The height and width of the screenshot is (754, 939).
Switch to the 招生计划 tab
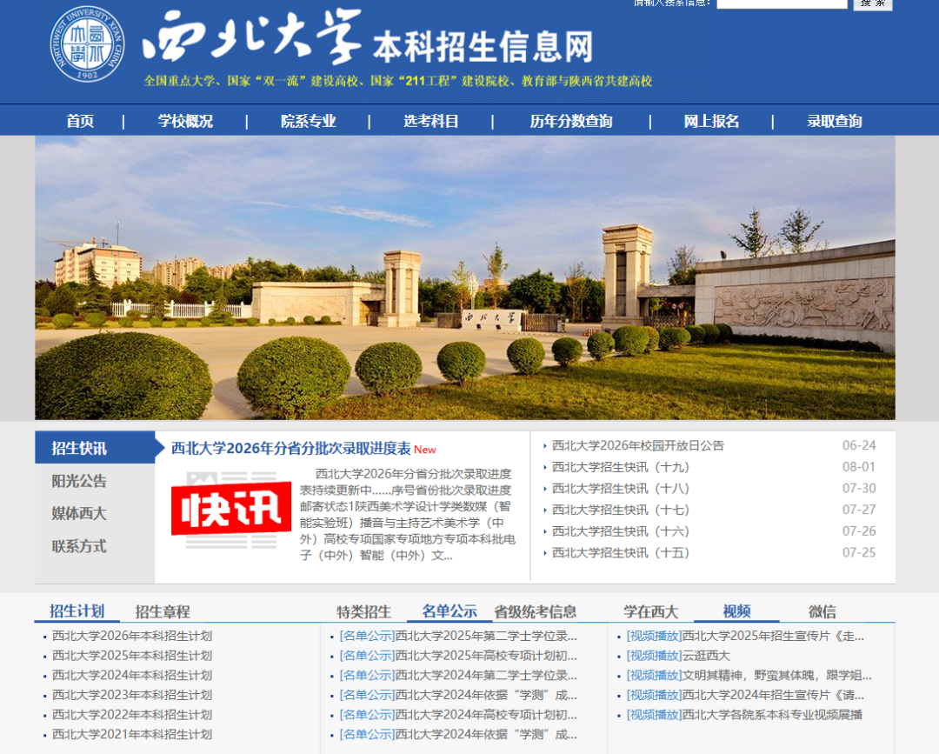click(77, 611)
